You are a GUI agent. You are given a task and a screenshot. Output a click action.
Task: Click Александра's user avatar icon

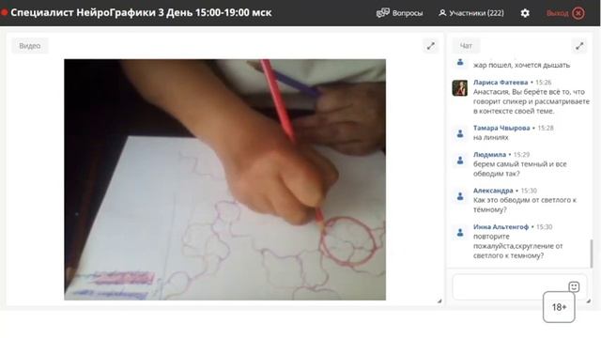tap(460, 196)
